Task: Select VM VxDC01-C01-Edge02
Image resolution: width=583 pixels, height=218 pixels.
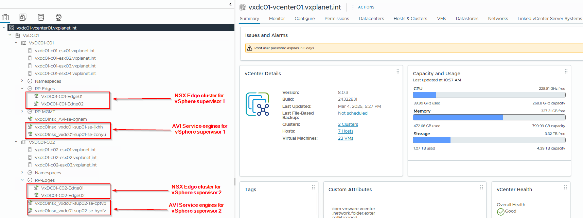Action: [x=62, y=104]
